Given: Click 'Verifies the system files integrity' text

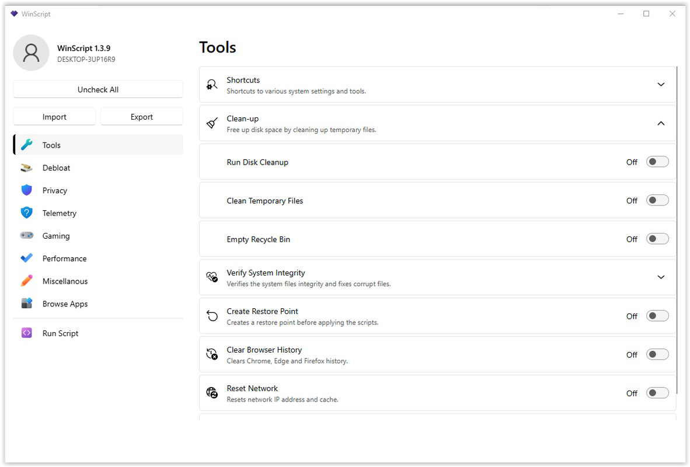Looking at the screenshot, I should pos(308,284).
